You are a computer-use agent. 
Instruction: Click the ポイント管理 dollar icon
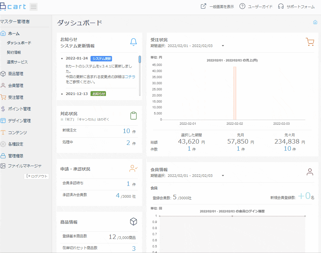[x=3, y=109]
